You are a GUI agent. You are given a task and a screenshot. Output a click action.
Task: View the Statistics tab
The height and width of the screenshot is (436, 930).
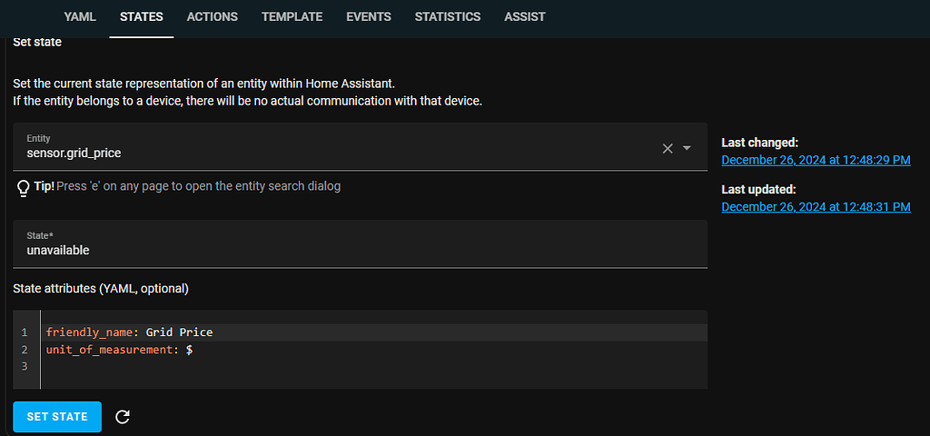pos(448,17)
